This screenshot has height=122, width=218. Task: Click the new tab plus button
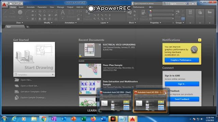tap(28, 27)
